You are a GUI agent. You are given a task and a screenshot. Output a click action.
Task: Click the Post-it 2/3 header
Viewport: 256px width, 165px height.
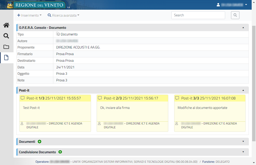(132, 98)
